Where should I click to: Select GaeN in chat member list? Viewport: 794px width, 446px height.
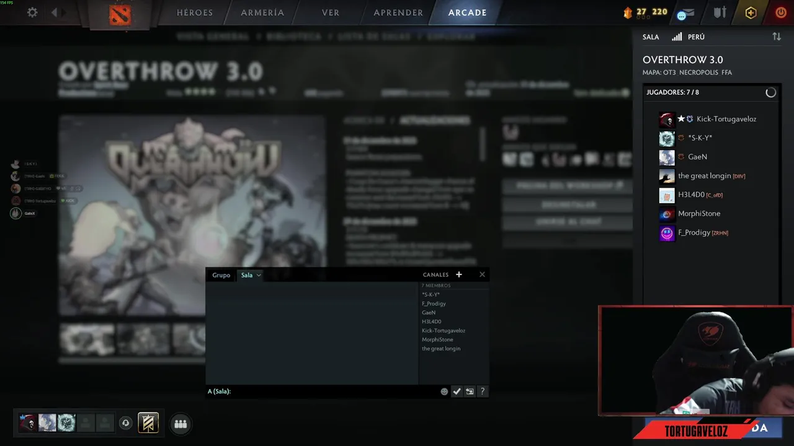pyautogui.click(x=429, y=313)
